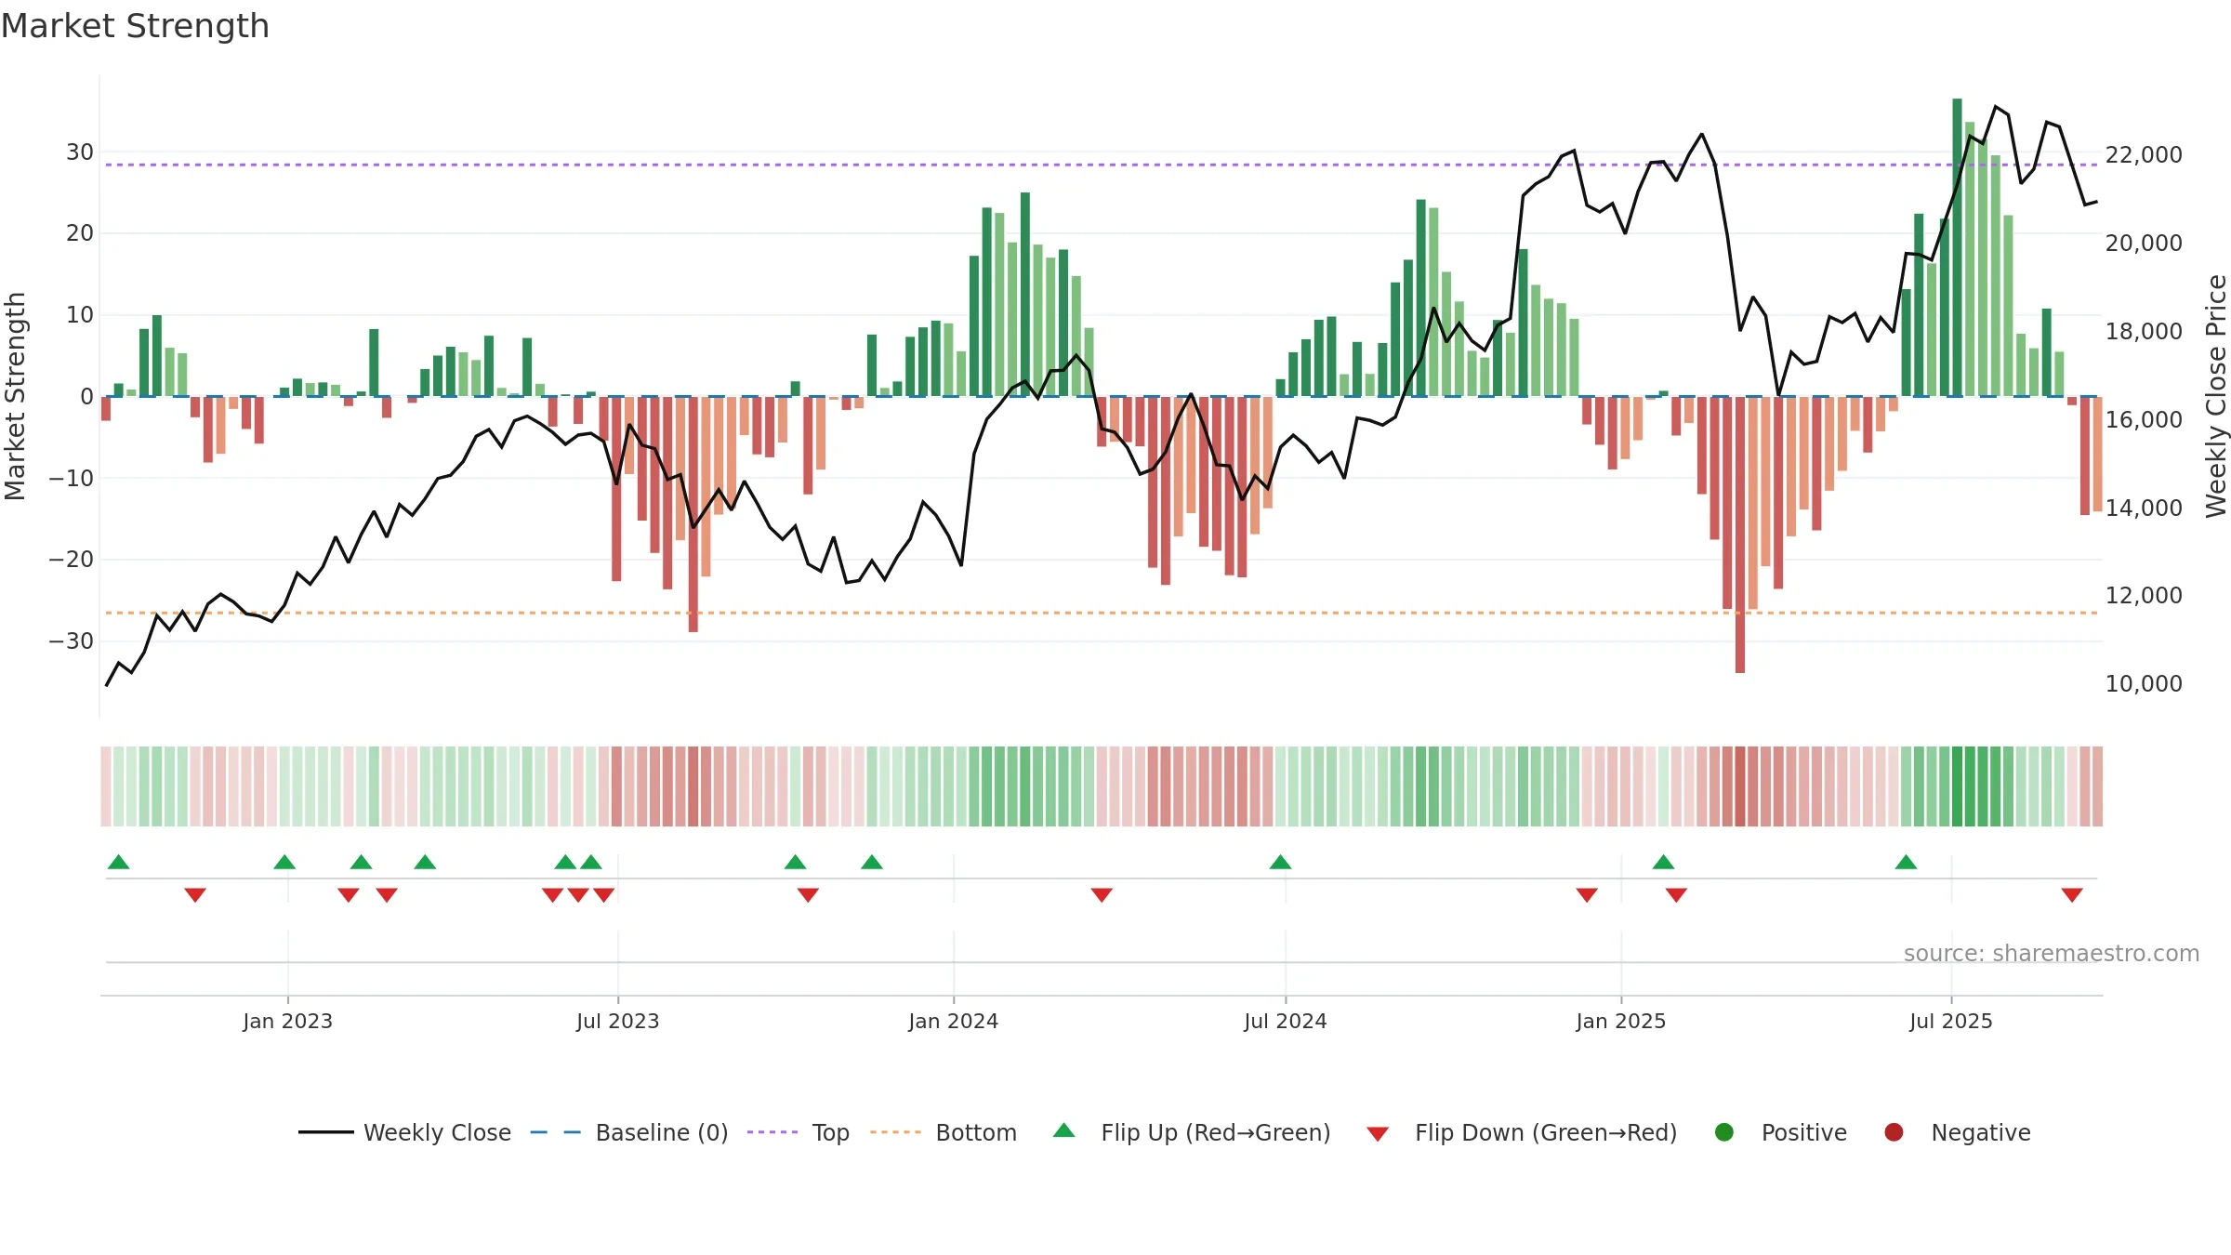The image size is (2231, 1255).
Task: Toggle the Weekly Close legend entry
Action: (404, 1132)
